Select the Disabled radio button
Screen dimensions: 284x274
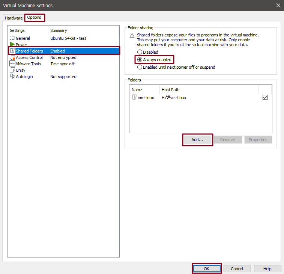(x=140, y=52)
